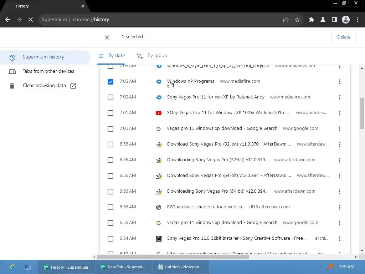This screenshot has width=365, height=274.
Task: Open more actions for 6:55 AM Google Search
Action: pyautogui.click(x=340, y=223)
